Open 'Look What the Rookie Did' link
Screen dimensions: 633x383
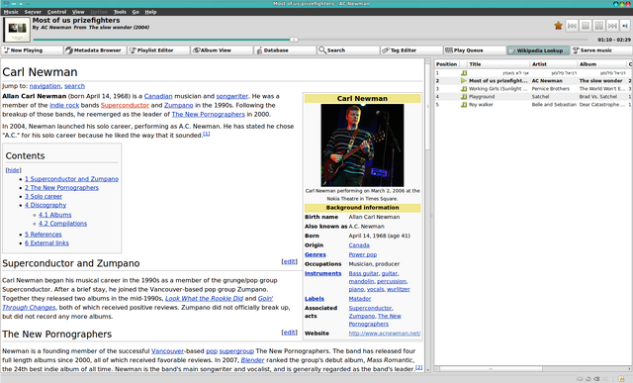point(205,298)
